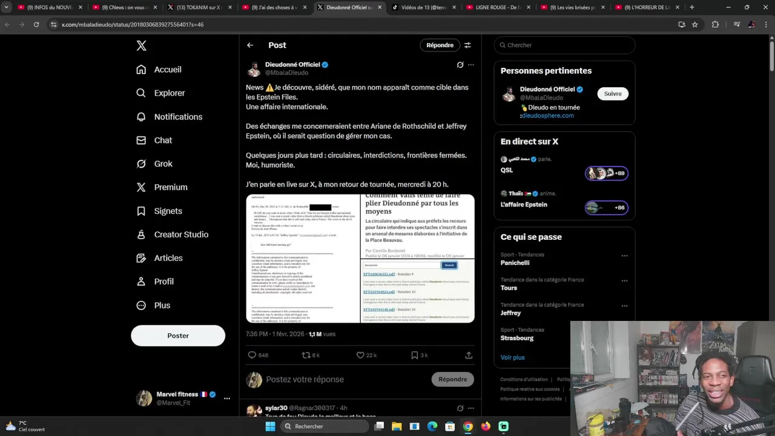Open more options for Tours trend
The image size is (775, 436).
624,281
